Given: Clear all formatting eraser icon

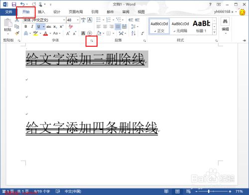Looking at the screenshot, I should 71,26.
